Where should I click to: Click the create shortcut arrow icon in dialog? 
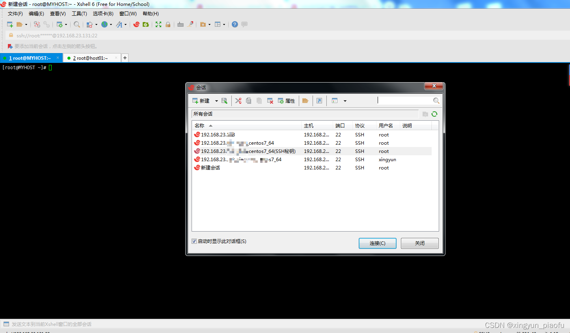pos(319,101)
